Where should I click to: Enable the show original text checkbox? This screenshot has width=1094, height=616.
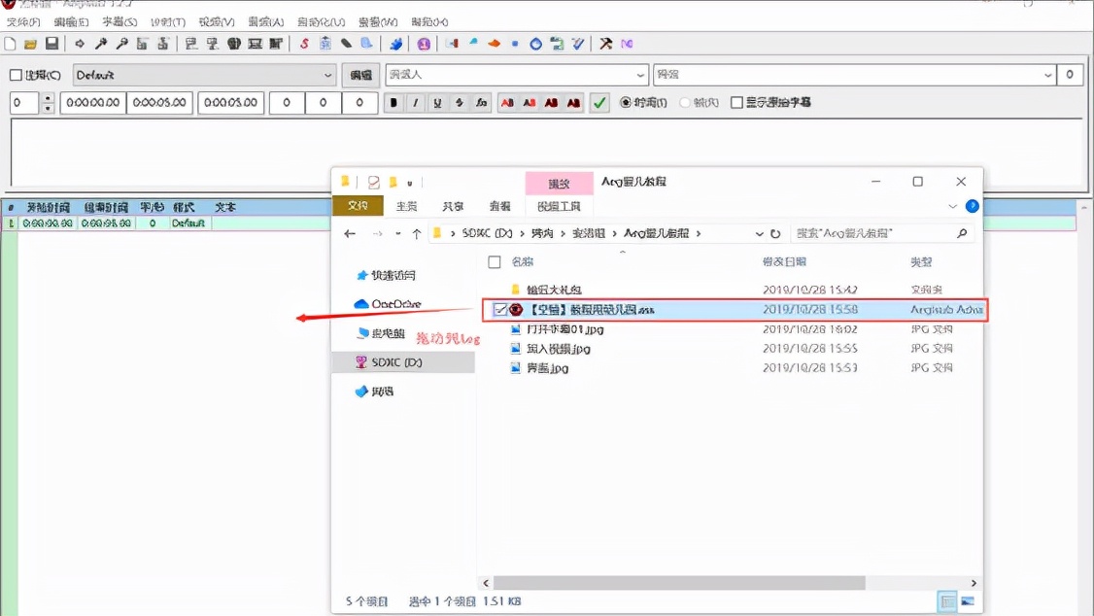736,103
